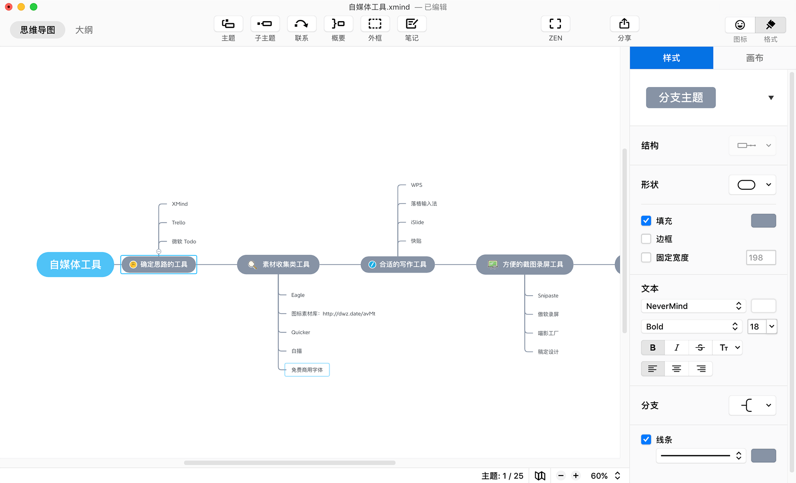Screen dimensions: 796x483
Task: Enable the Border (边框) checkbox
Action: pos(646,239)
